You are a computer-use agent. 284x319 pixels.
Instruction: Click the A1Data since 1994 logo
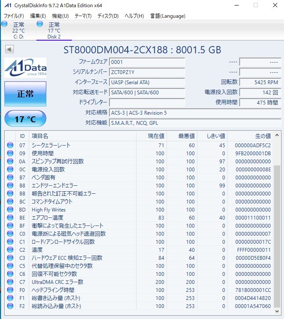click(25, 68)
